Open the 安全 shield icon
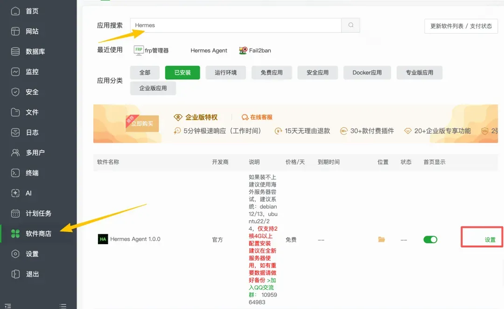The width and height of the screenshot is (504, 309). 15,92
